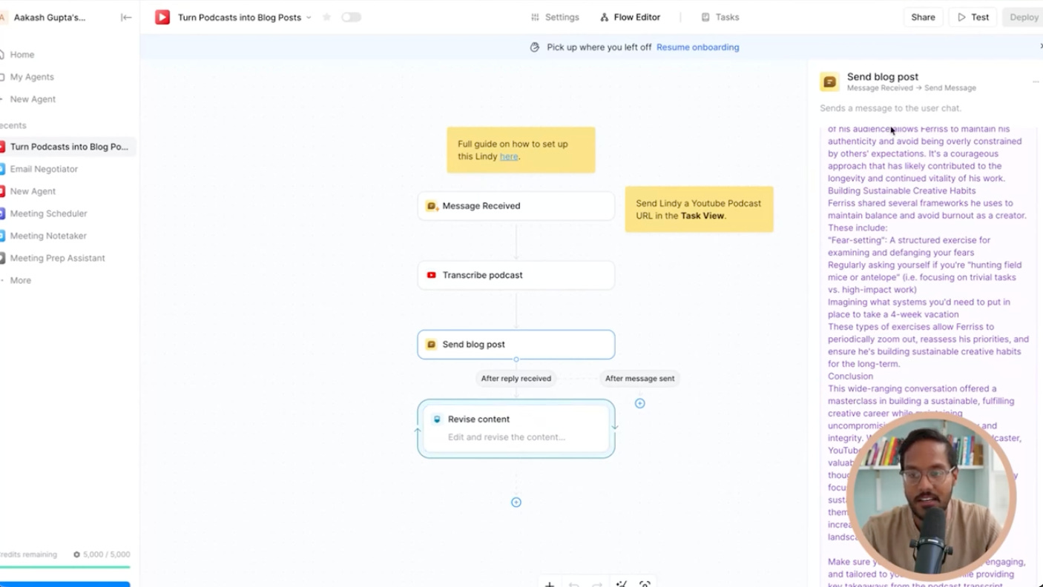Dismiss the onboarding banner
The image size is (1043, 587).
pyautogui.click(x=1040, y=46)
